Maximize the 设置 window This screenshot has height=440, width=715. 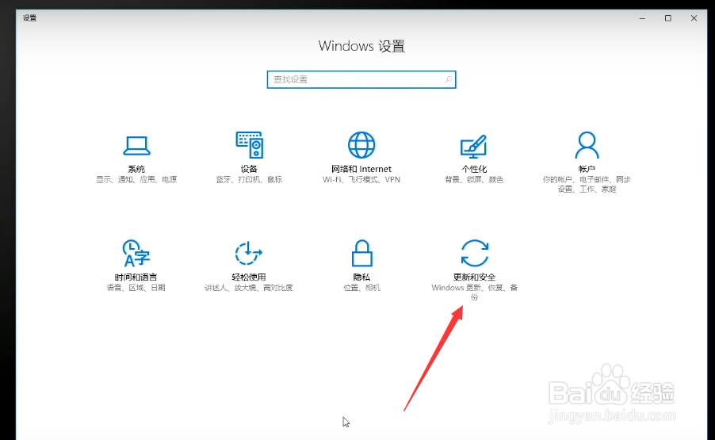[668, 18]
